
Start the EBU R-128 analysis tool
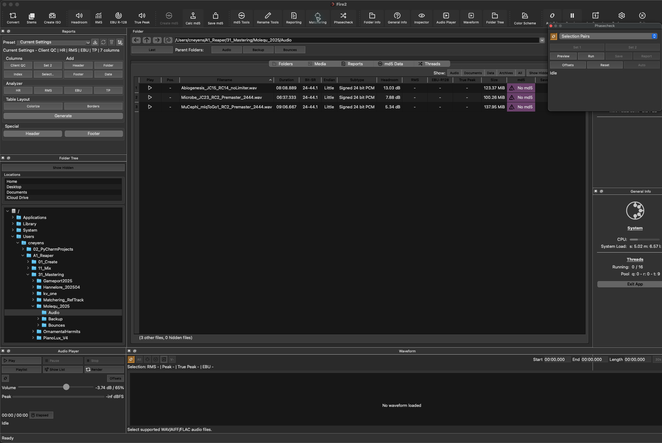pos(118,18)
